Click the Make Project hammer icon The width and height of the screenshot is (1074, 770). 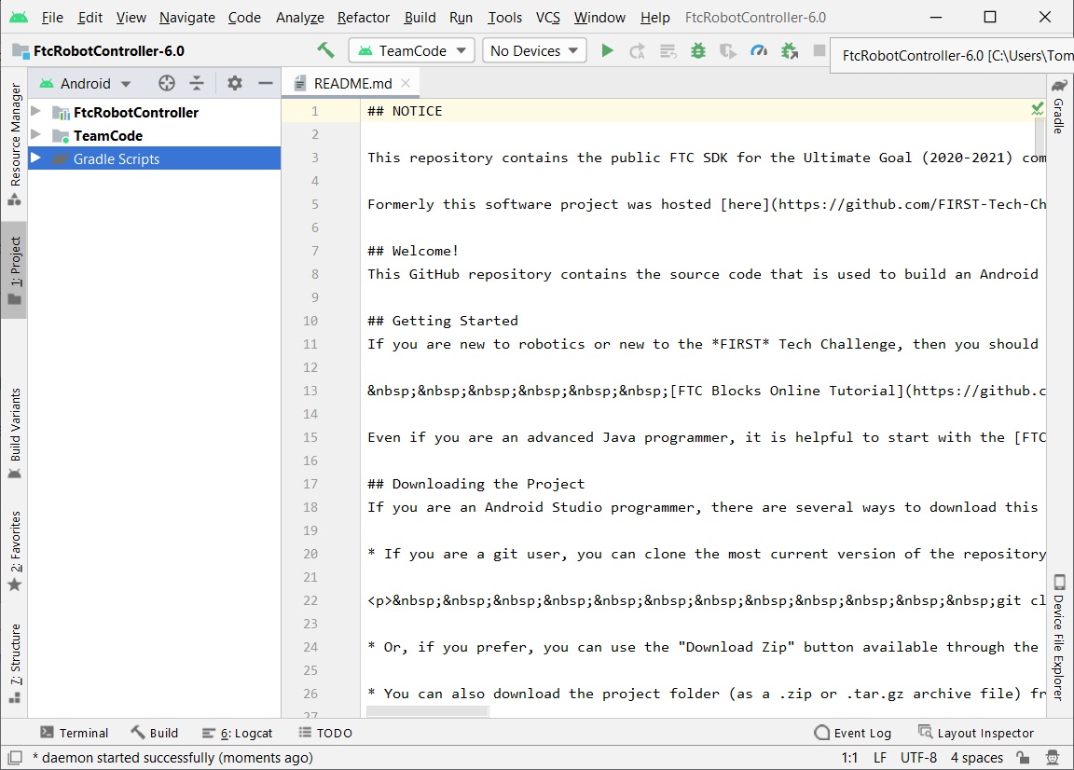click(x=325, y=50)
